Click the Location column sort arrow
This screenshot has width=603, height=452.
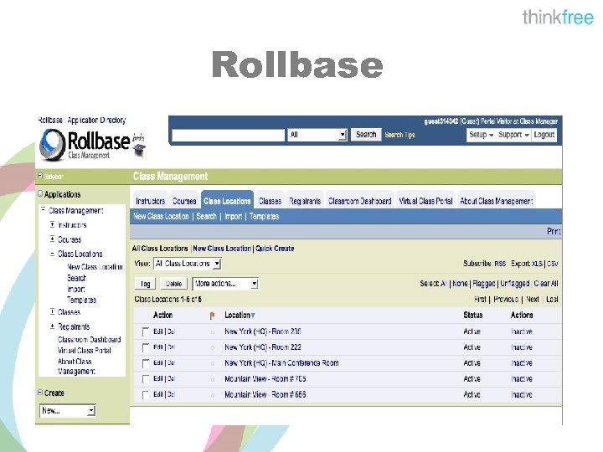tap(253, 316)
